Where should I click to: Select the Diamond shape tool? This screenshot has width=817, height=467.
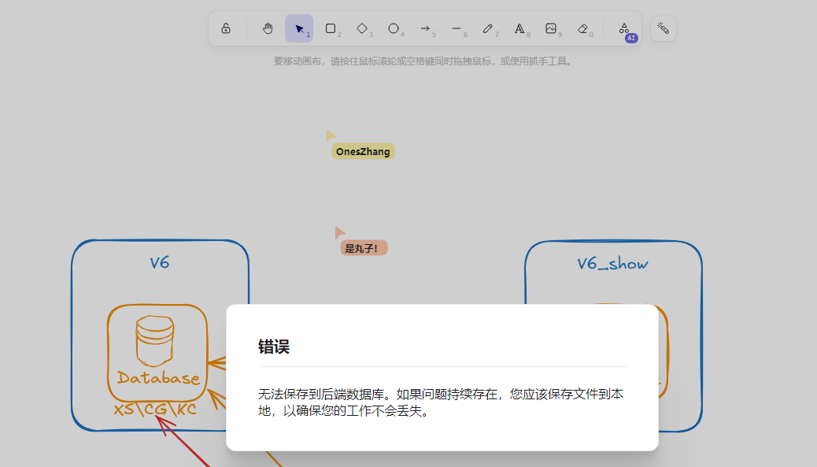click(362, 28)
